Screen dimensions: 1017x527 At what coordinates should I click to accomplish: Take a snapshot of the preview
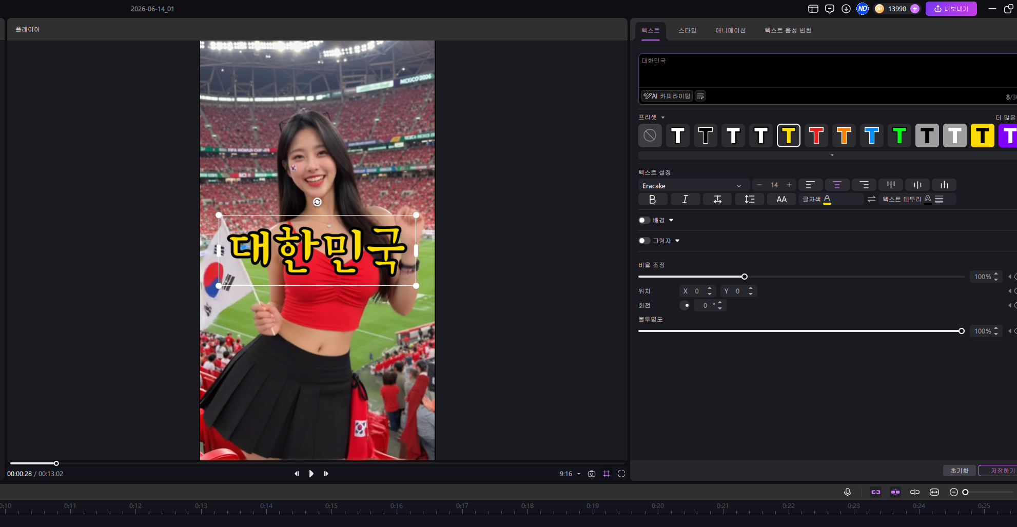click(592, 474)
